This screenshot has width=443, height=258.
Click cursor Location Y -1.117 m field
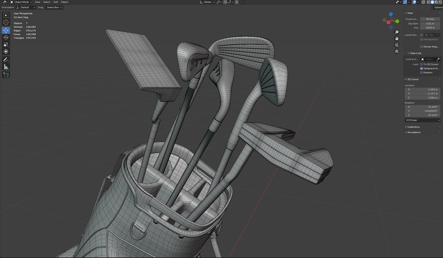click(423, 94)
